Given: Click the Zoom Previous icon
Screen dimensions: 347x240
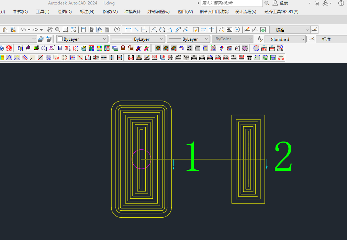Looking at the screenshot, I should tap(74, 30).
